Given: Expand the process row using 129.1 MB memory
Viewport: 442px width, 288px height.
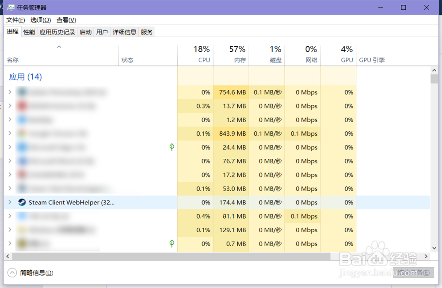Looking at the screenshot, I should pos(10,230).
